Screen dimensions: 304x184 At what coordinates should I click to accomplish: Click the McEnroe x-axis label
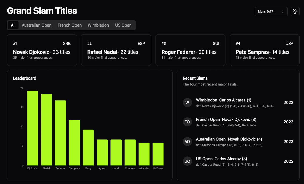click(x=158, y=168)
